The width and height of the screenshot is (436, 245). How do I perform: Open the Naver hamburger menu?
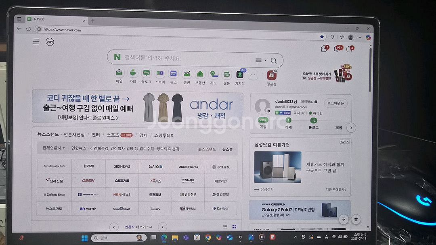[x=36, y=42]
